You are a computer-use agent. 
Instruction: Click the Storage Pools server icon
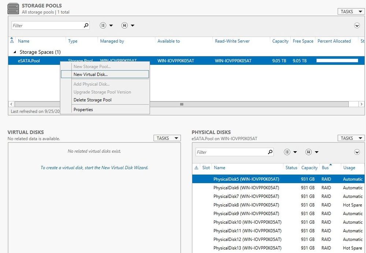tap(13, 9)
